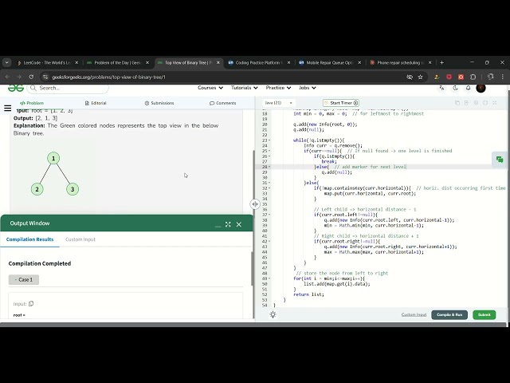Open the language translate icon
The image size is (510, 383).
click(441, 88)
